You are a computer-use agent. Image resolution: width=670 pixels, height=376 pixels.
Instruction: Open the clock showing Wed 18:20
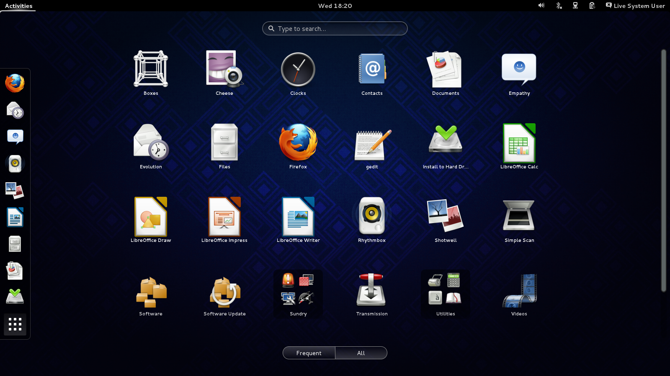click(x=335, y=6)
